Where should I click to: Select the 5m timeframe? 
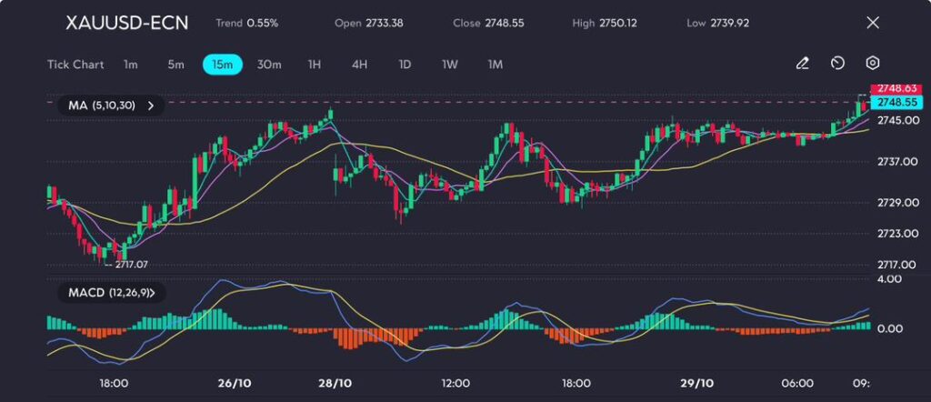(175, 65)
